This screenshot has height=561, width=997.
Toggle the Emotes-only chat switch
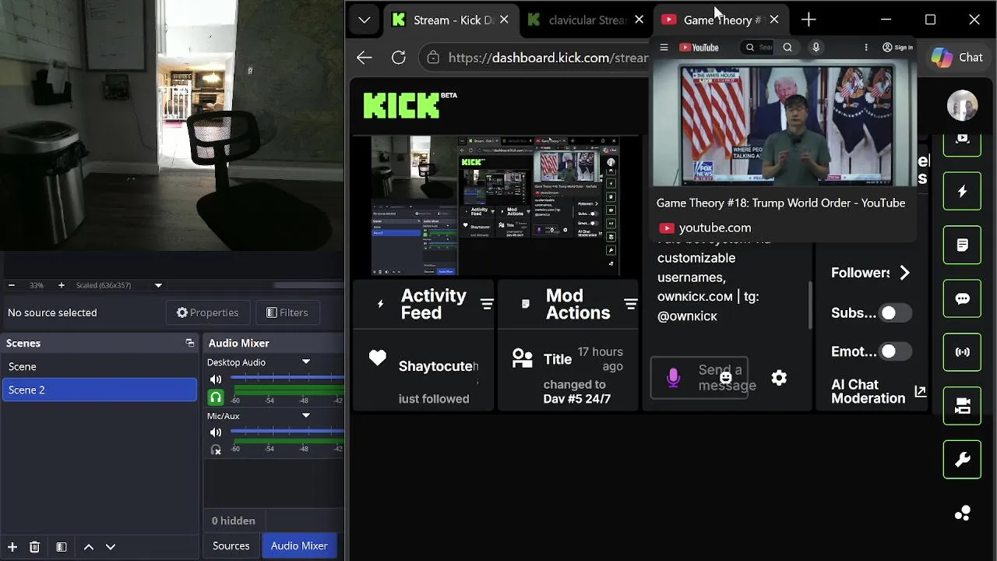894,351
